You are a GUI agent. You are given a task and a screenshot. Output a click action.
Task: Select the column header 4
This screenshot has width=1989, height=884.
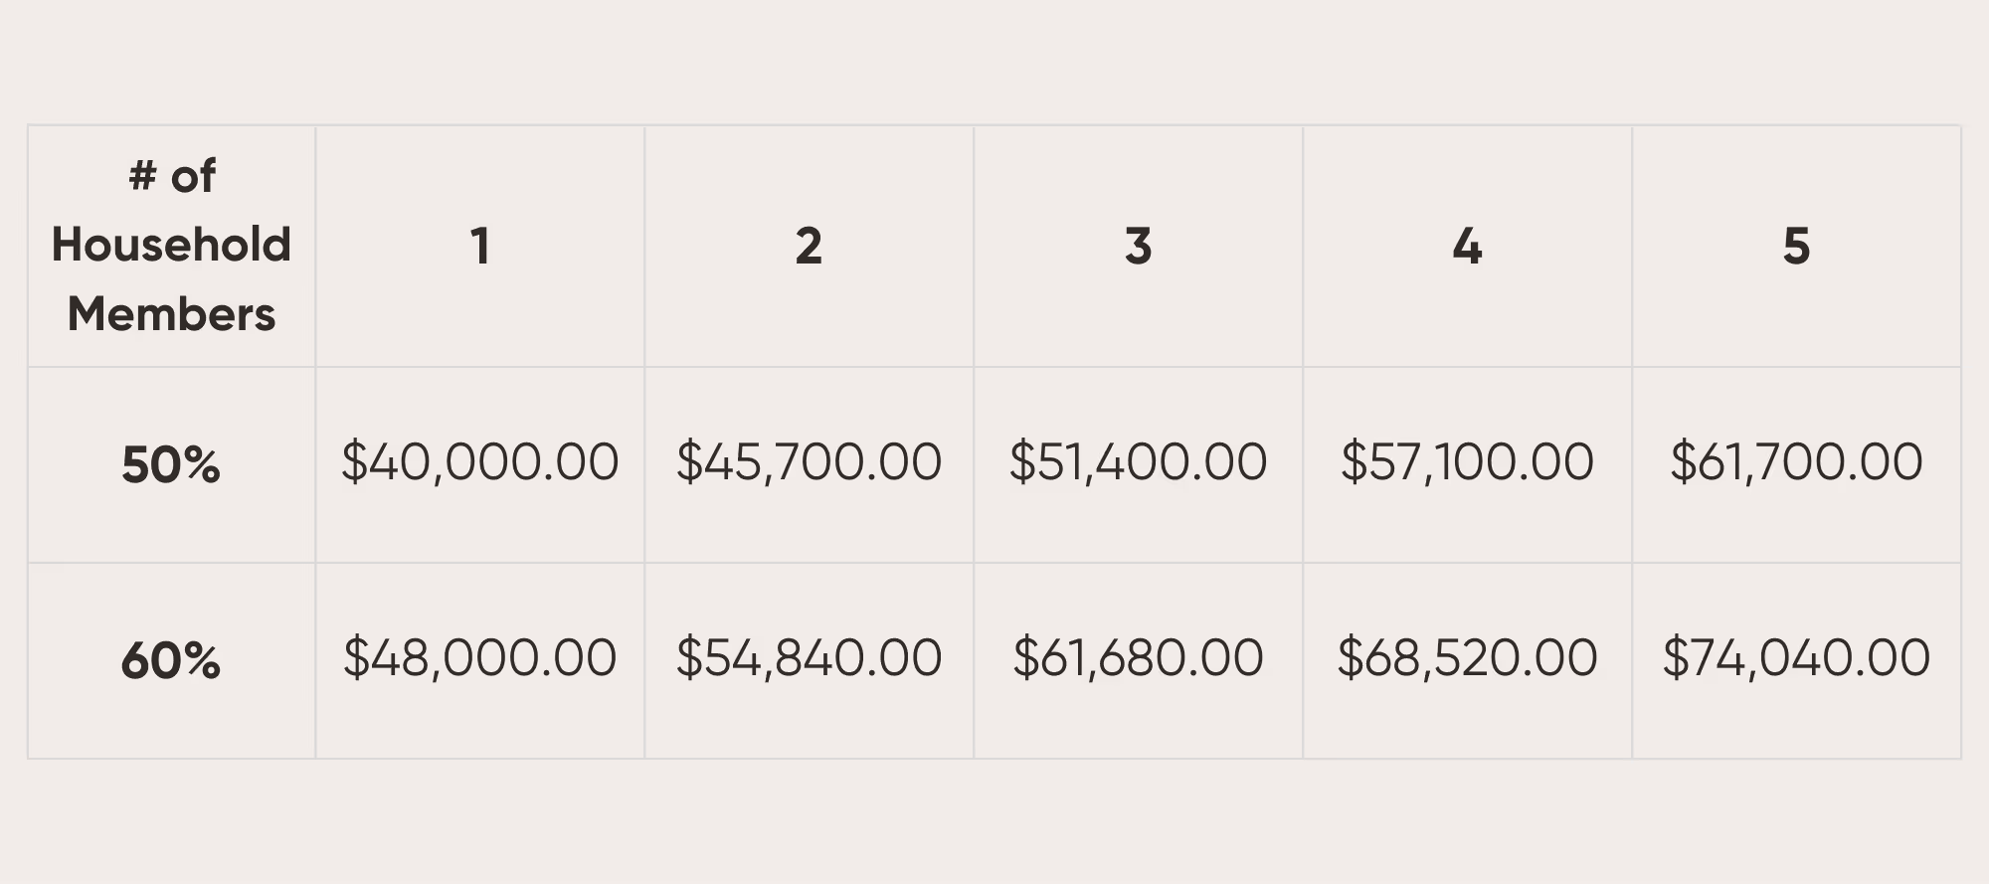1468,246
